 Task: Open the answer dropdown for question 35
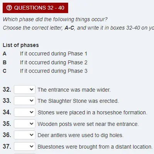click(25, 124)
